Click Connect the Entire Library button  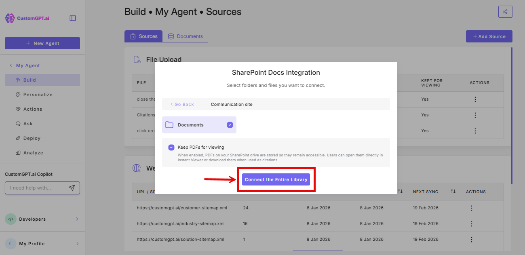pos(276,179)
